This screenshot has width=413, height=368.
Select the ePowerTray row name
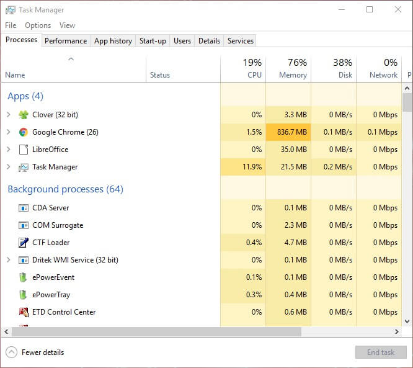point(51,295)
